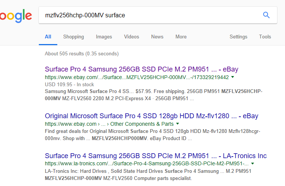The image size is (285, 186).
Task: Switch to the Shopping tab
Action: coord(74,37)
